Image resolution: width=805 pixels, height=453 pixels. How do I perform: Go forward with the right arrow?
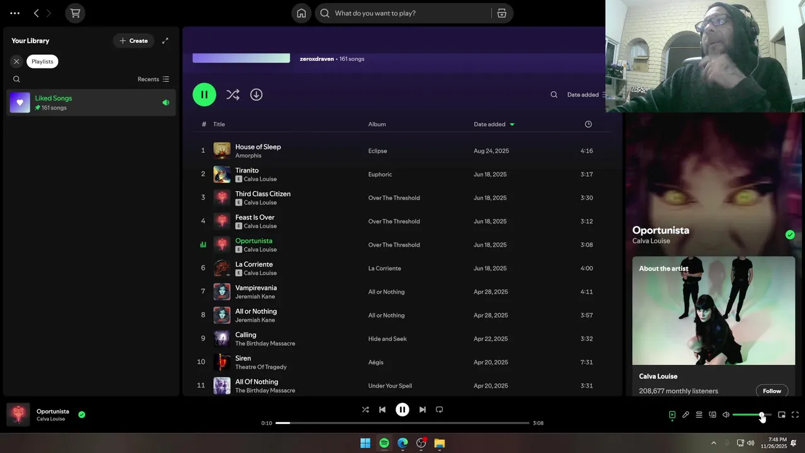tap(49, 13)
